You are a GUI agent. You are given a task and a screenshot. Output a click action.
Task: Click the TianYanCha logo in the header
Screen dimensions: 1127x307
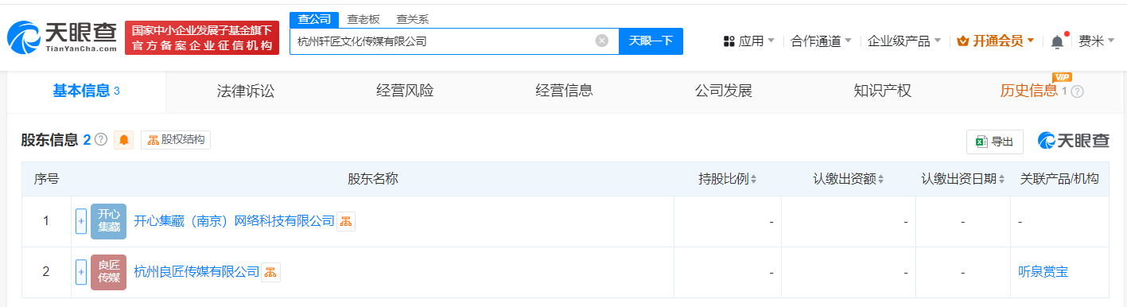tap(62, 37)
